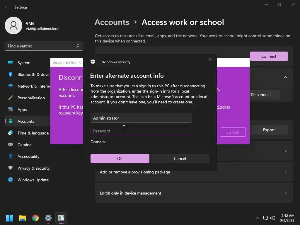Viewport: 300px width, 225px height.
Task: Click the Administrator username field
Action: [x=141, y=118]
